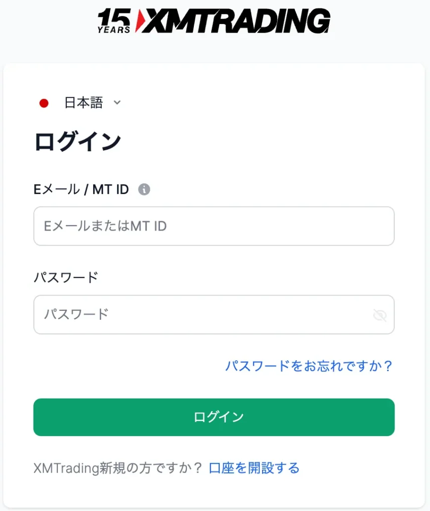Focus the パスワード input field

(x=199, y=315)
